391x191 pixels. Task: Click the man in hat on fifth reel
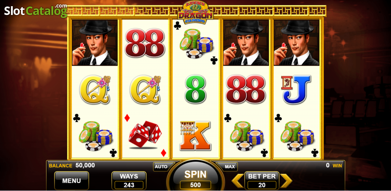(296, 43)
